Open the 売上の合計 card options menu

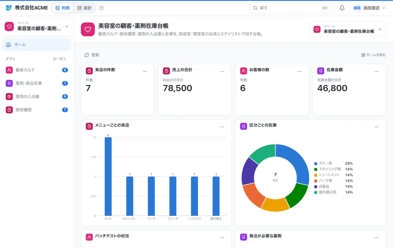(222, 71)
